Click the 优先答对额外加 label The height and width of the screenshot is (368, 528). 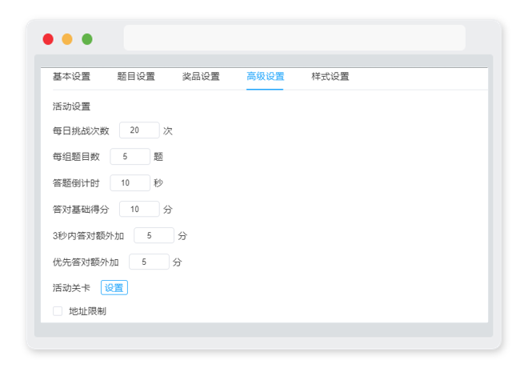coord(86,262)
